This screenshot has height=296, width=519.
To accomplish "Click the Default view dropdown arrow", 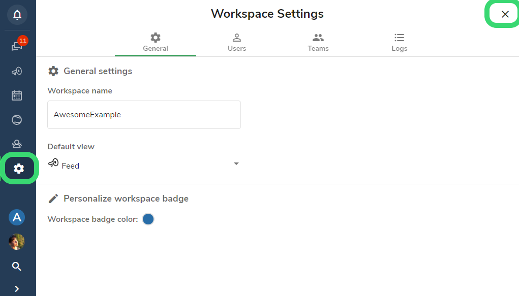I will pyautogui.click(x=236, y=163).
